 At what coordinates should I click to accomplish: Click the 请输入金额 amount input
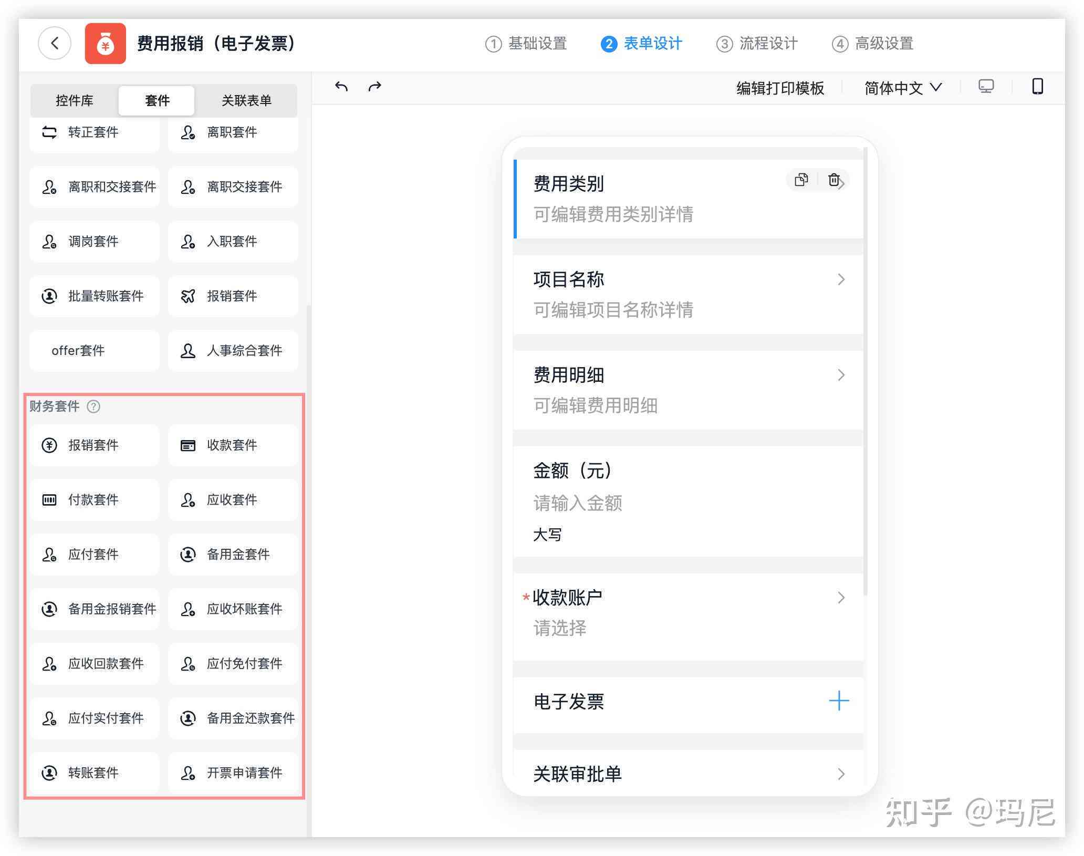(578, 503)
